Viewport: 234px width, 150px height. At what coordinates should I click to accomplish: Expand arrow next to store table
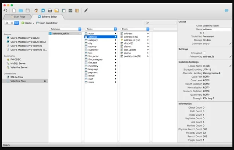pos(116,82)
